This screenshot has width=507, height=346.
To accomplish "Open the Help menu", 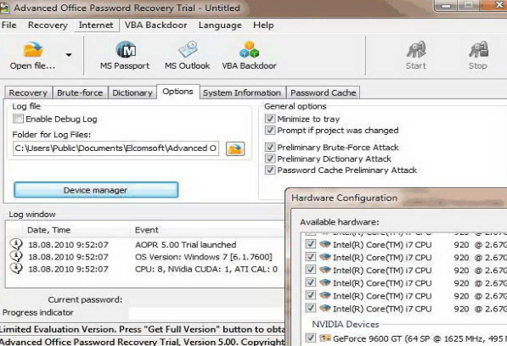I will pos(263,25).
